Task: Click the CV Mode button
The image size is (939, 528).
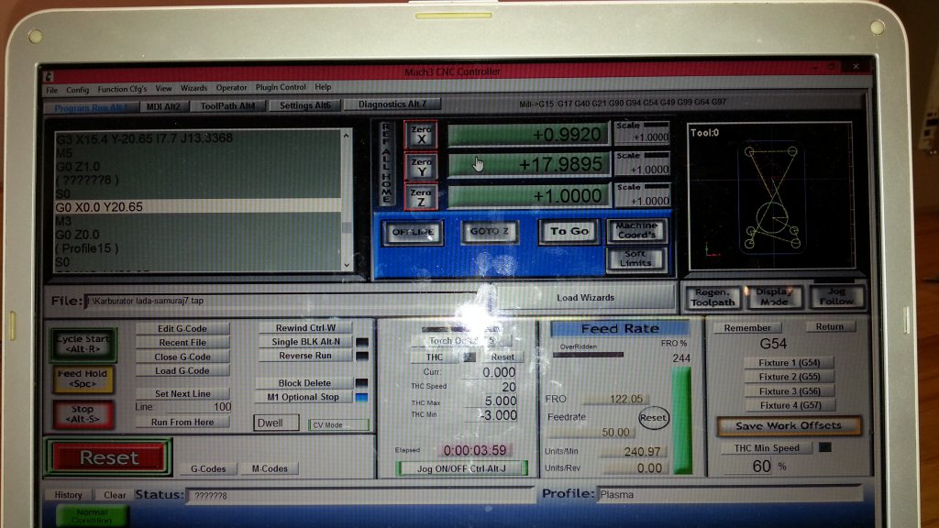Action: [338, 425]
